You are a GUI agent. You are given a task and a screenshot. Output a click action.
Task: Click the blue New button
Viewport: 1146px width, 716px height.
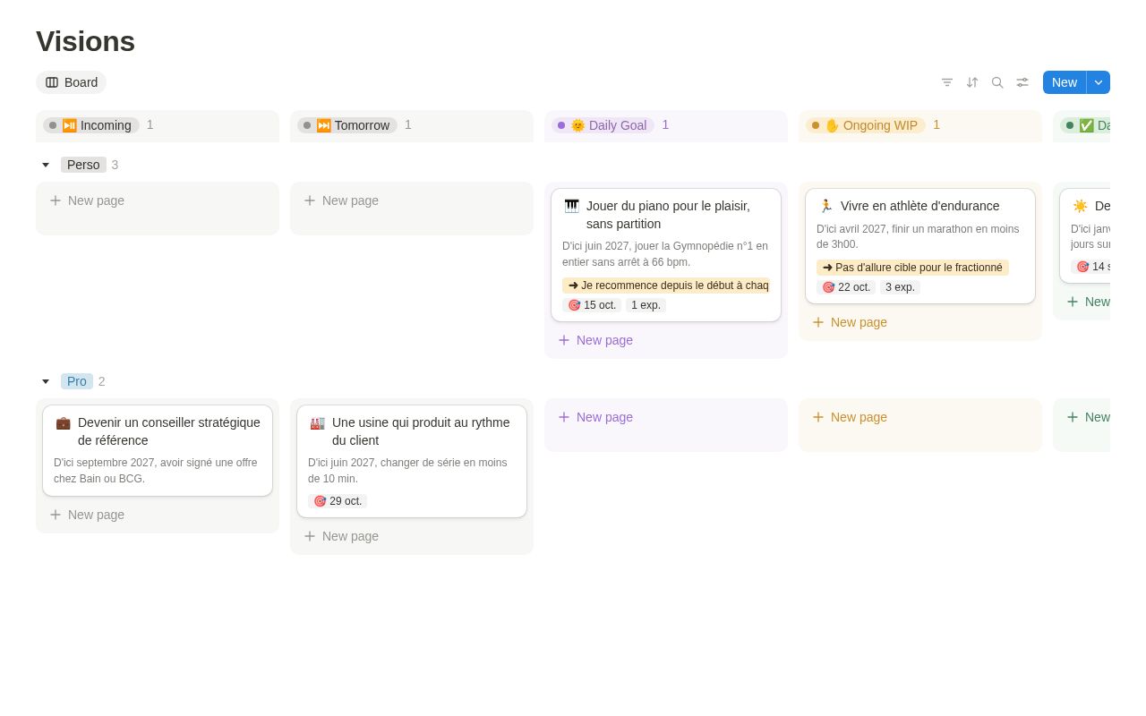coord(1065,82)
